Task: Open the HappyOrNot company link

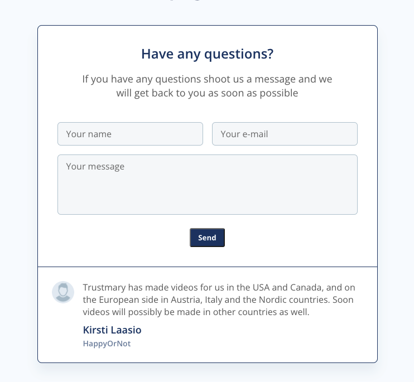Action: point(107,344)
